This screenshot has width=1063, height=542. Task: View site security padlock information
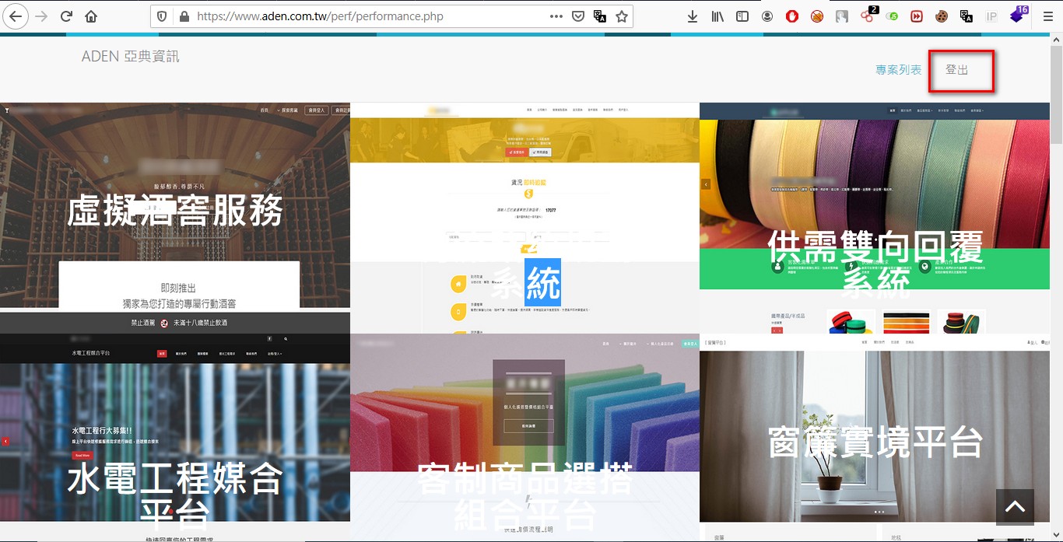[x=184, y=16]
